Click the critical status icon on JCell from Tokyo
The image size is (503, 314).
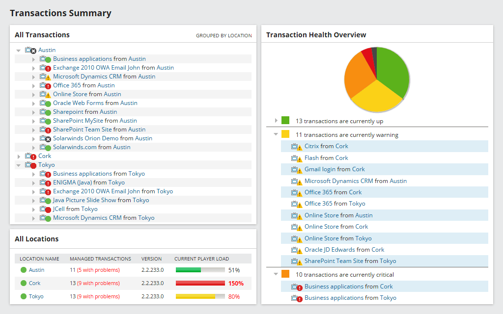point(48,209)
